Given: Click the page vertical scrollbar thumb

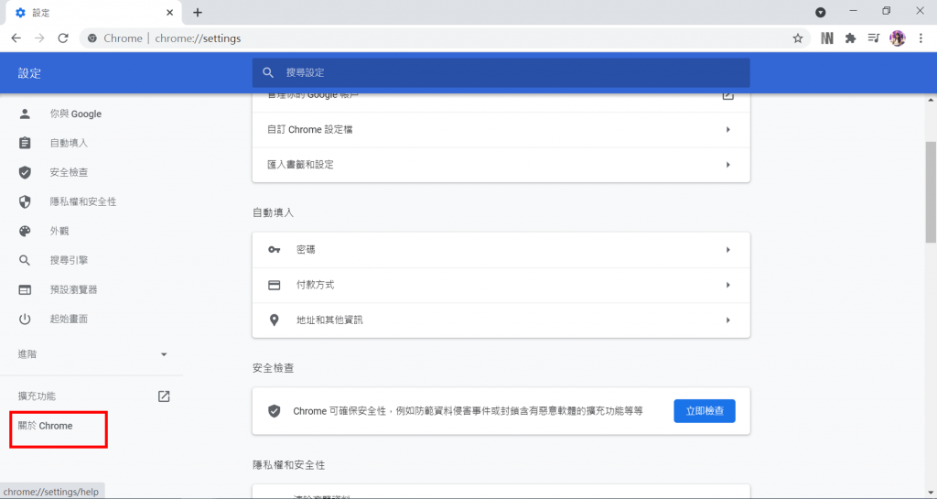Looking at the screenshot, I should 931,192.
